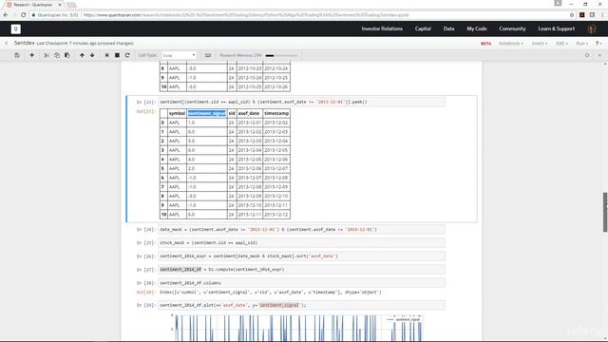Image resolution: width=608 pixels, height=342 pixels.
Task: Click the BETA label
Action: click(x=485, y=44)
